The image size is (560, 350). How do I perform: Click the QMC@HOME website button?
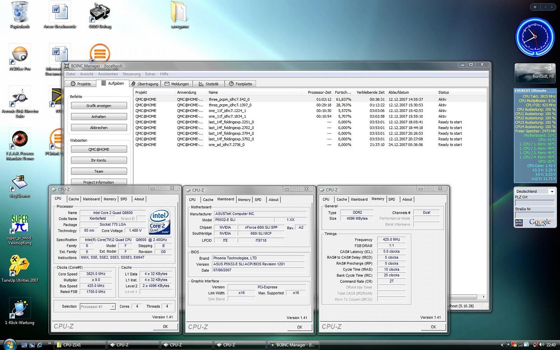point(99,149)
